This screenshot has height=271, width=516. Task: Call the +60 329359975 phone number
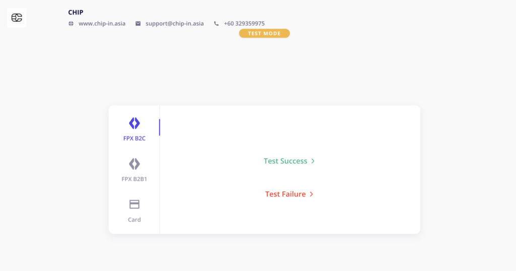click(x=244, y=24)
